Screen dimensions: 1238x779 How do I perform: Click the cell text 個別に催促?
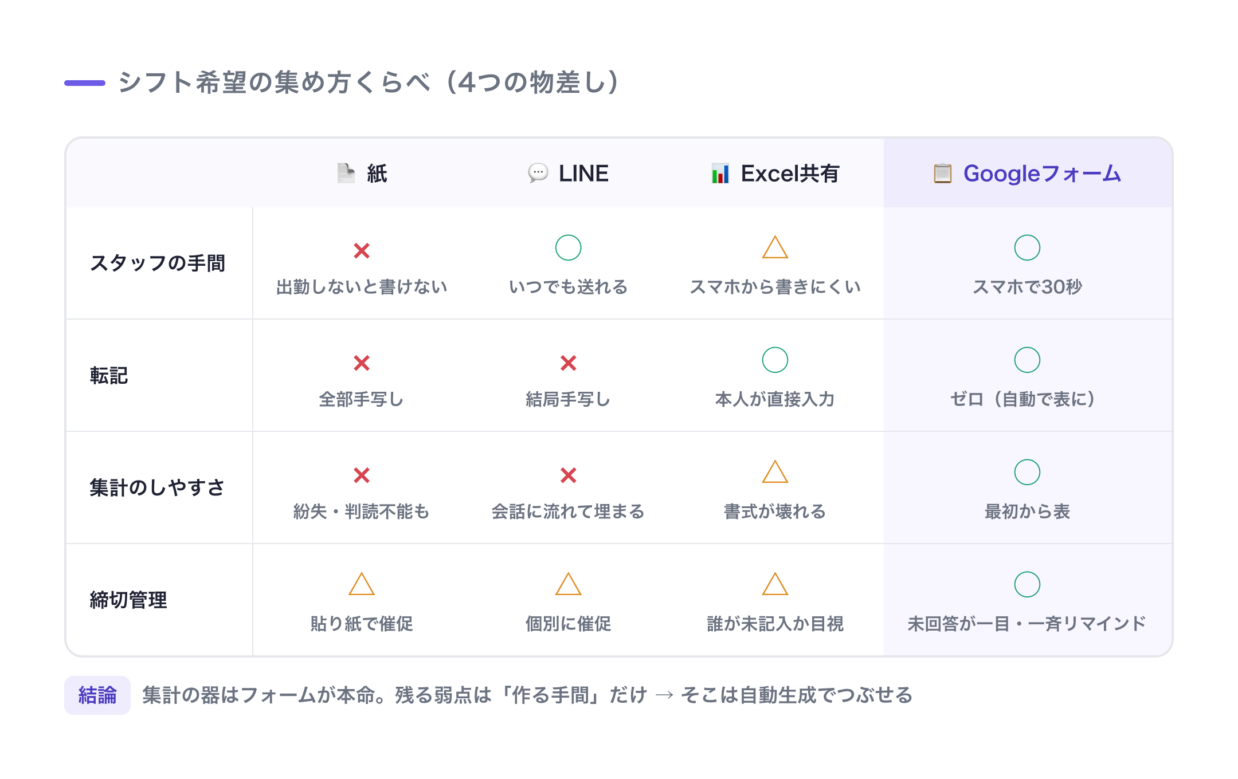[569, 624]
